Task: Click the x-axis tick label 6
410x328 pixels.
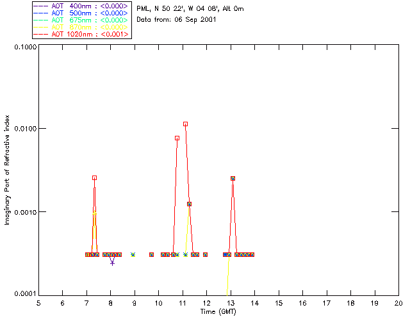Action: tap(63, 303)
